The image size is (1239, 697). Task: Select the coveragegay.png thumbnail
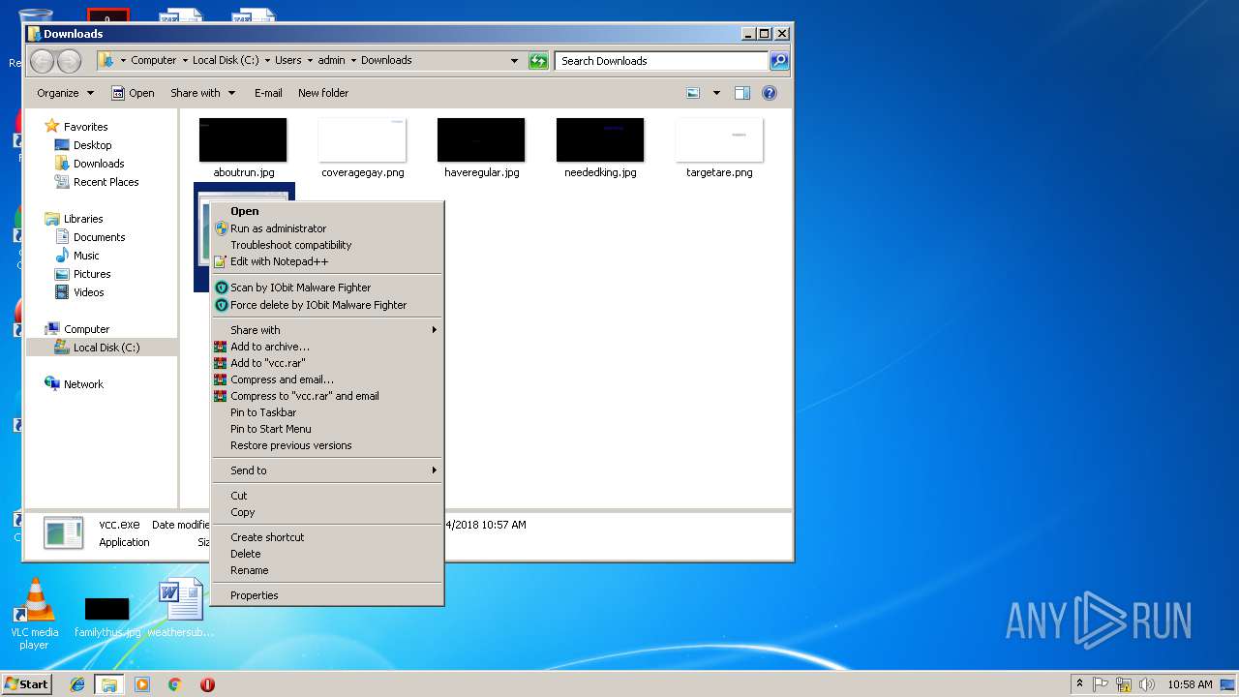pyautogui.click(x=362, y=140)
